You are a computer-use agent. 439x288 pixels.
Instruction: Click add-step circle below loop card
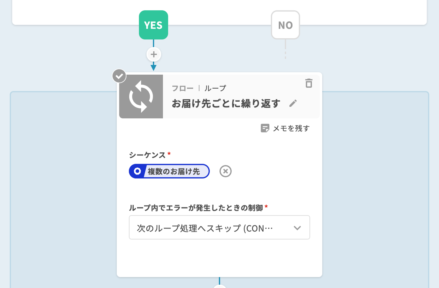[x=219, y=286]
